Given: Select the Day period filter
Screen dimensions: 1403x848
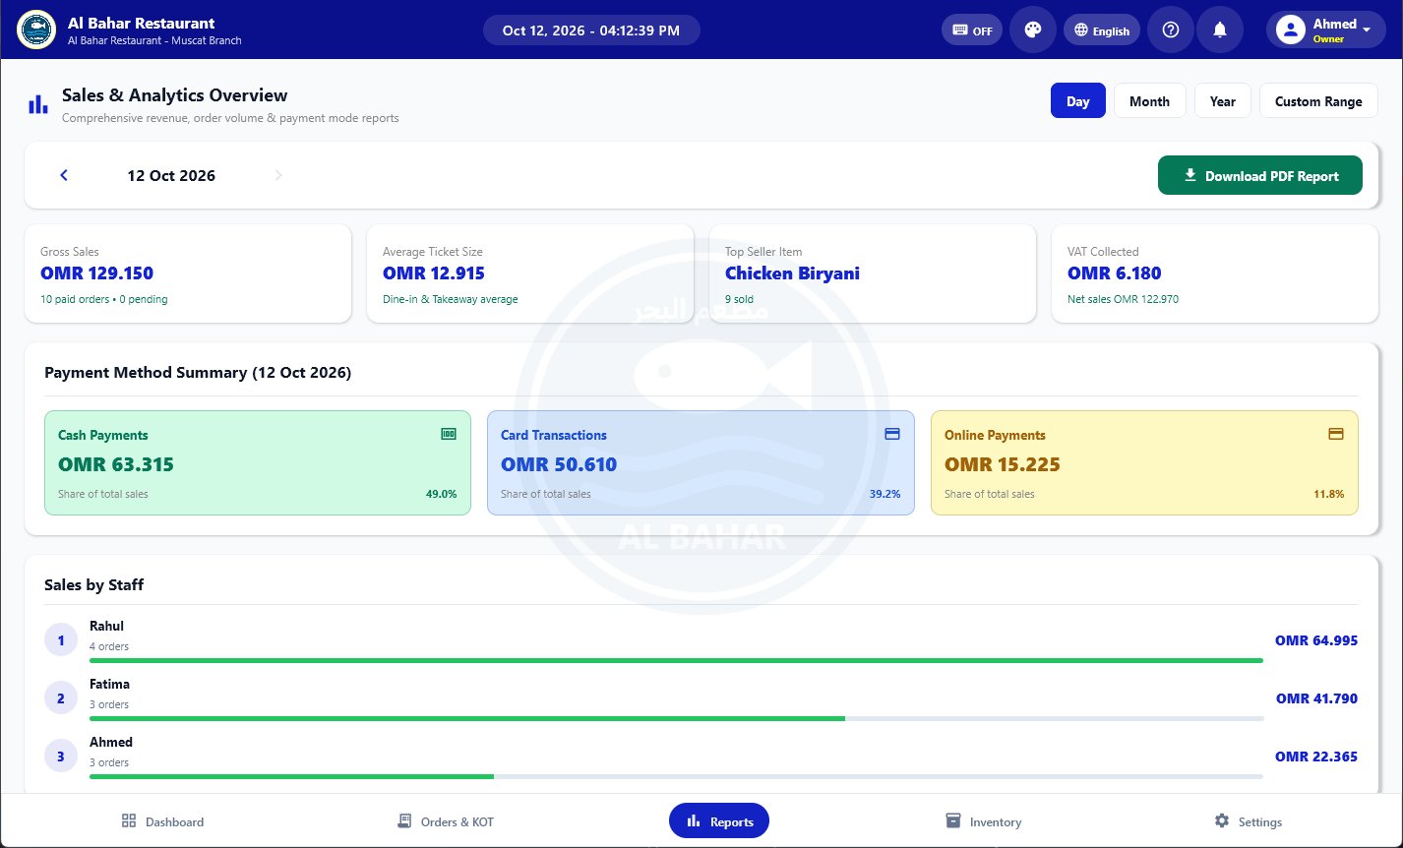Looking at the screenshot, I should pos(1078,101).
